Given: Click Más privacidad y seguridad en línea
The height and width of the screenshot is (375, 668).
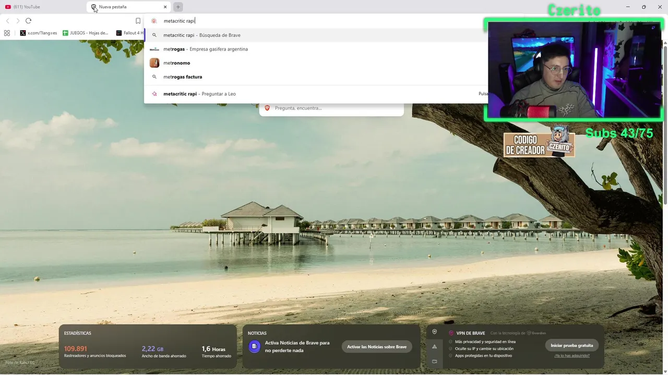Looking at the screenshot, I should (x=485, y=342).
